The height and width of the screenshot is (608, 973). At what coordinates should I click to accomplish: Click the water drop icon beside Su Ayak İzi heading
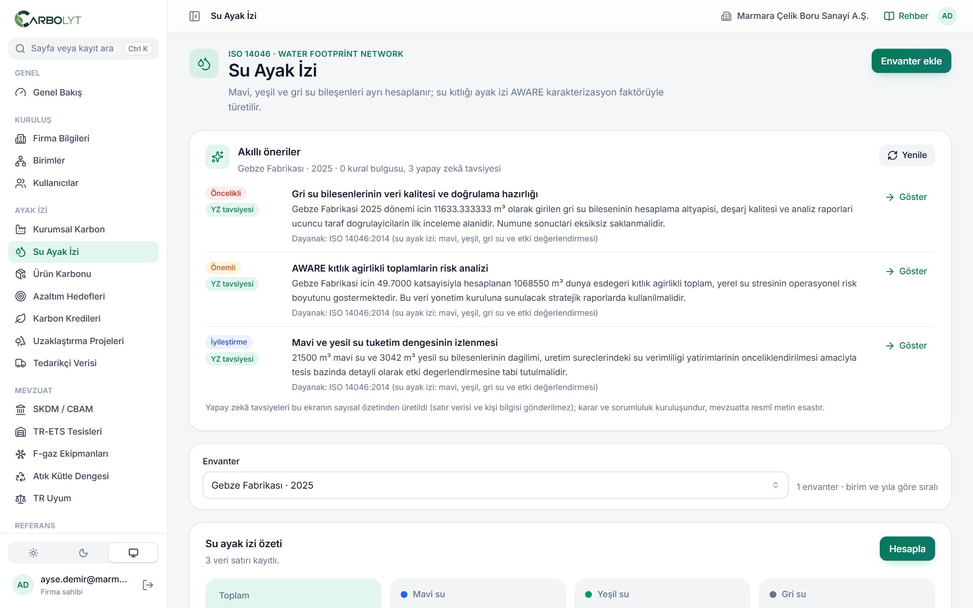coord(204,64)
